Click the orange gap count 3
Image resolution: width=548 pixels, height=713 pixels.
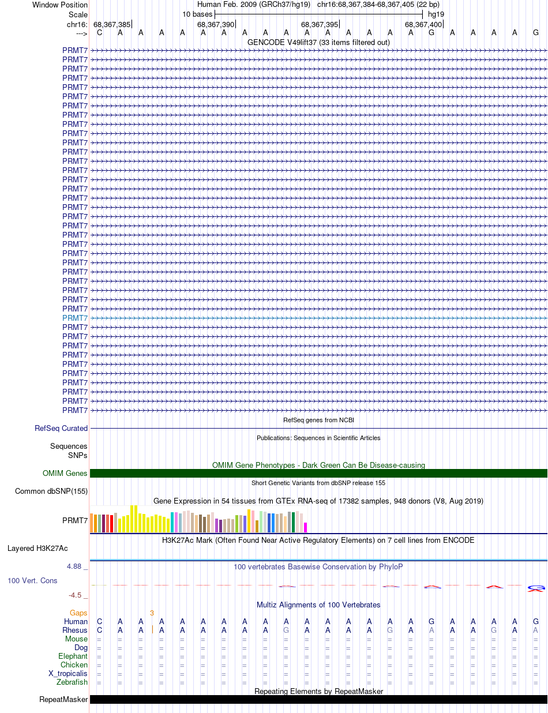pos(152,613)
